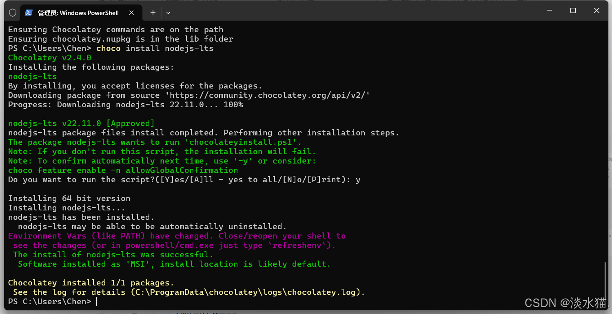Click the 'Installing the following packages:' line

91,67
